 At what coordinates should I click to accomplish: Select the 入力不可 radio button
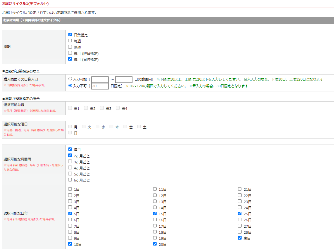[x=70, y=86]
